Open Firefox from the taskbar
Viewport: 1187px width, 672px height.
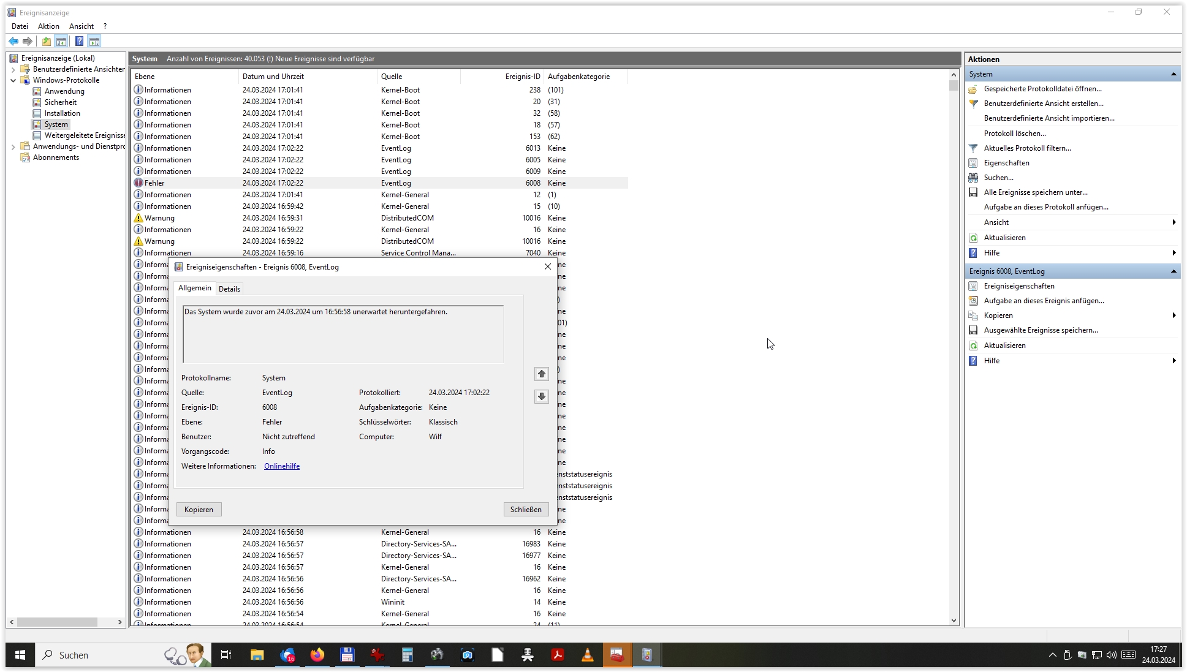point(317,655)
